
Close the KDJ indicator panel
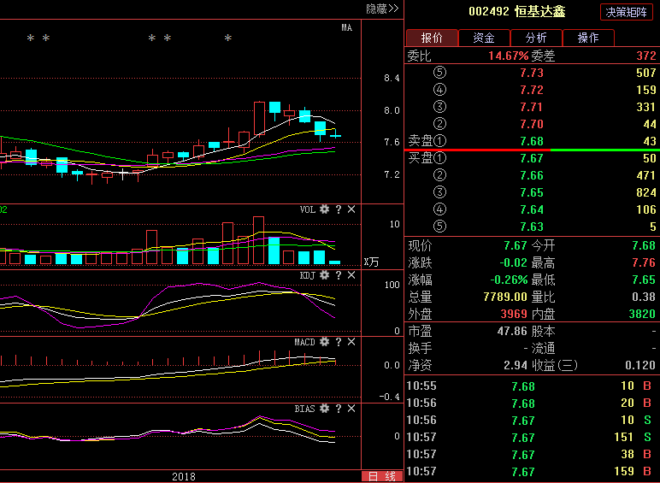[x=351, y=275]
